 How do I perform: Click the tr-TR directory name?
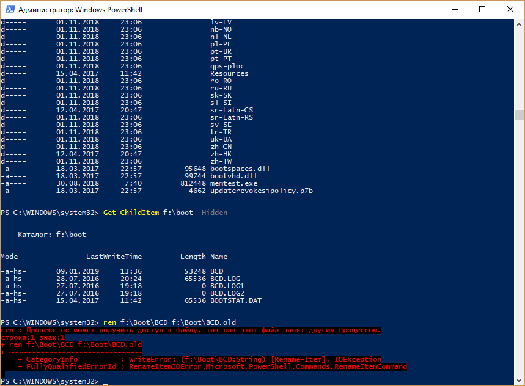coord(221,132)
